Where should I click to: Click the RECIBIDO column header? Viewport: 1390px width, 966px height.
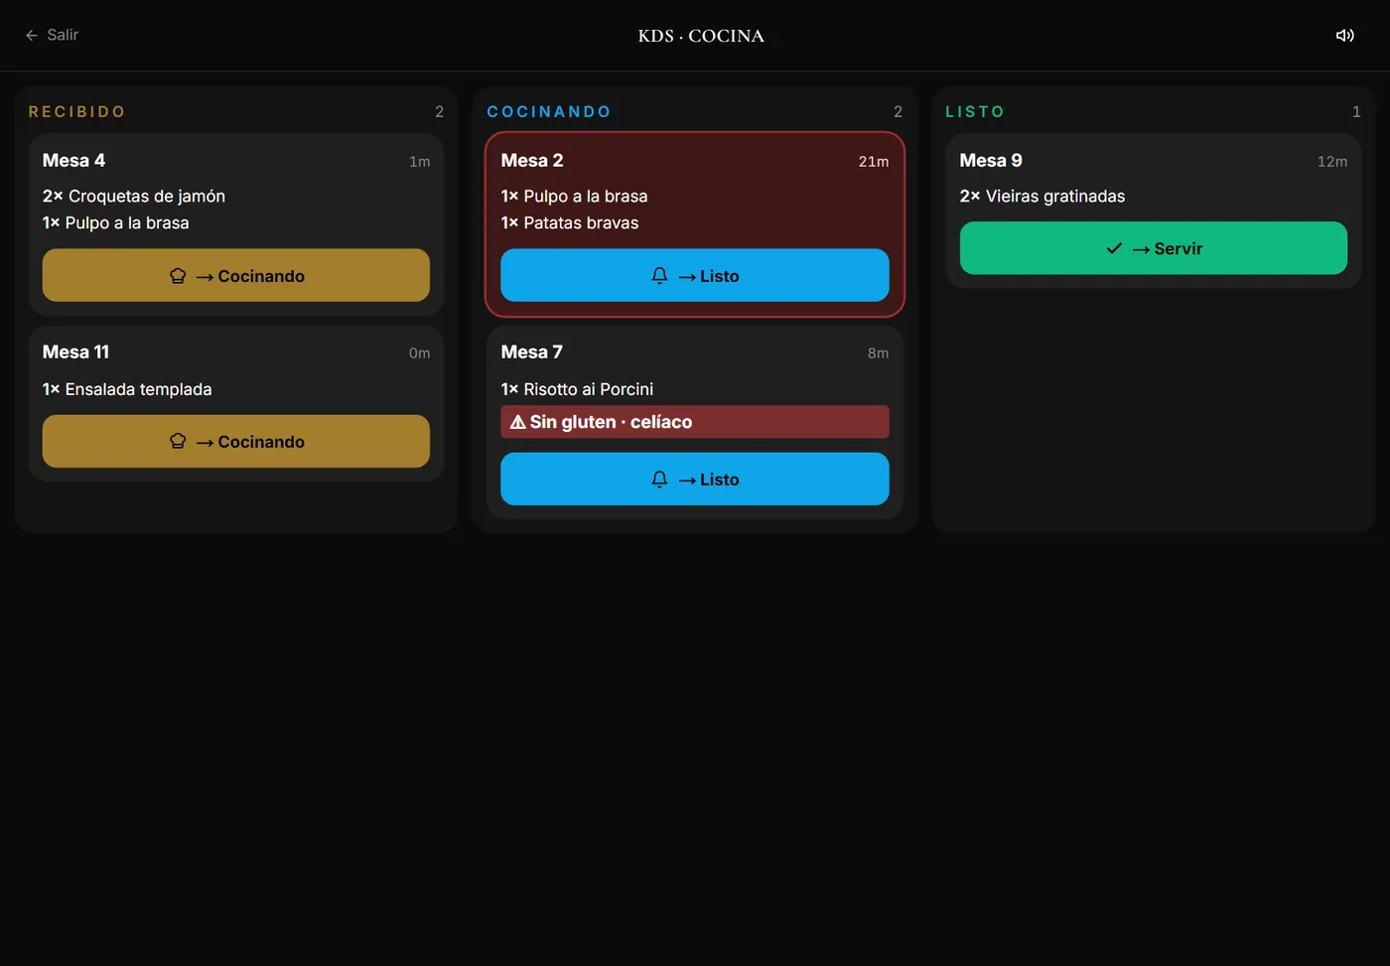(x=76, y=111)
